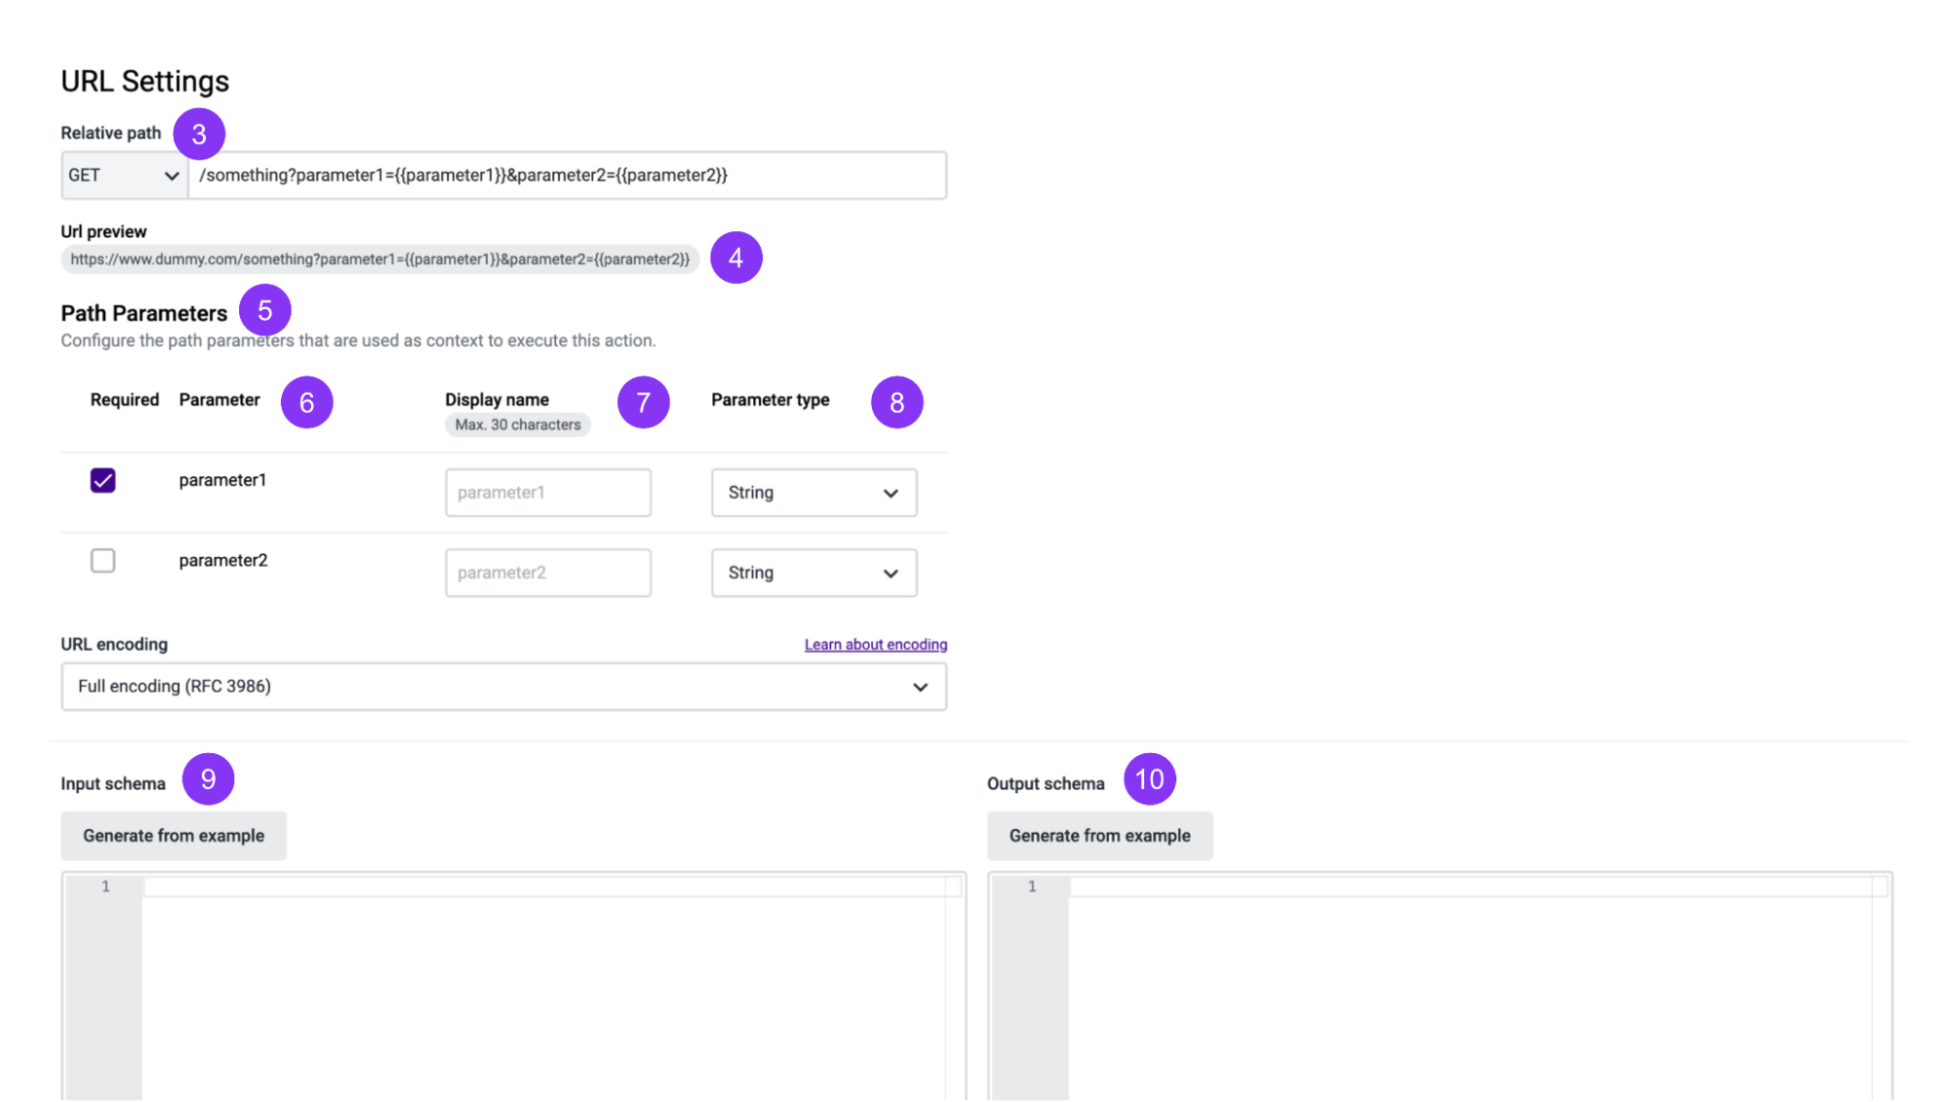The height and width of the screenshot is (1102, 1943).
Task: Click the numbered badge 9 next to Input schema
Action: pyautogui.click(x=208, y=778)
